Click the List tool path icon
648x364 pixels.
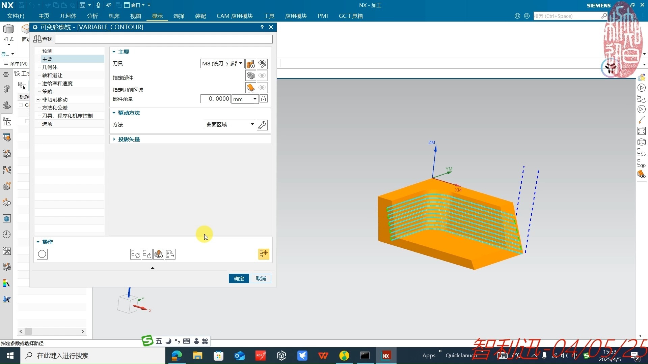(170, 254)
